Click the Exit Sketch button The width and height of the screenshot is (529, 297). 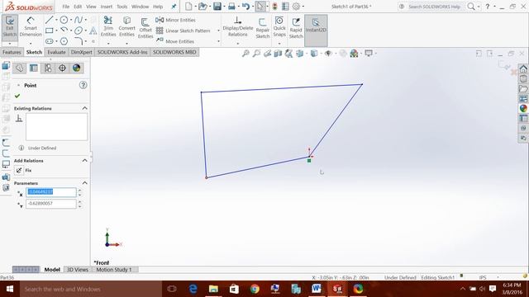(x=9, y=26)
